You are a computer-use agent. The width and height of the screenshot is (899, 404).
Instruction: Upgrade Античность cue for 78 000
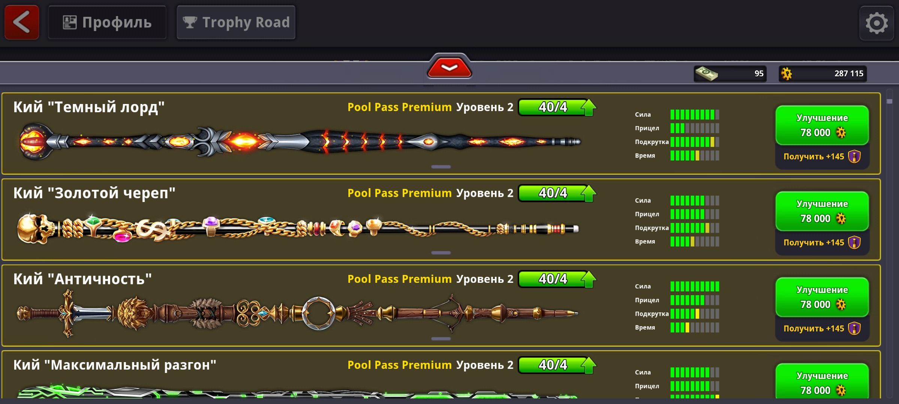pos(822,297)
